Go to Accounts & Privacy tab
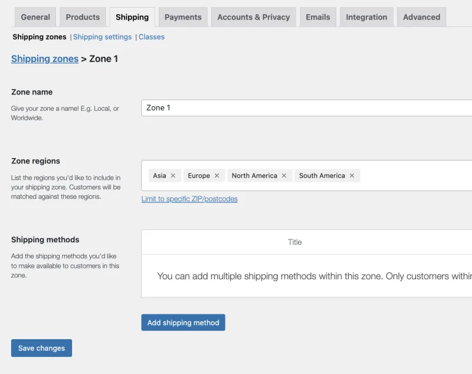This screenshot has width=472, height=374. pos(254,17)
